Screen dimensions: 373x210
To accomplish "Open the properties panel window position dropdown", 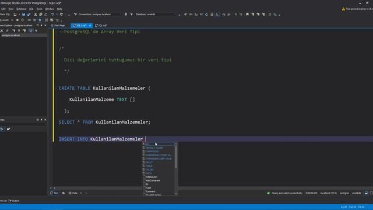I will 37,120.
